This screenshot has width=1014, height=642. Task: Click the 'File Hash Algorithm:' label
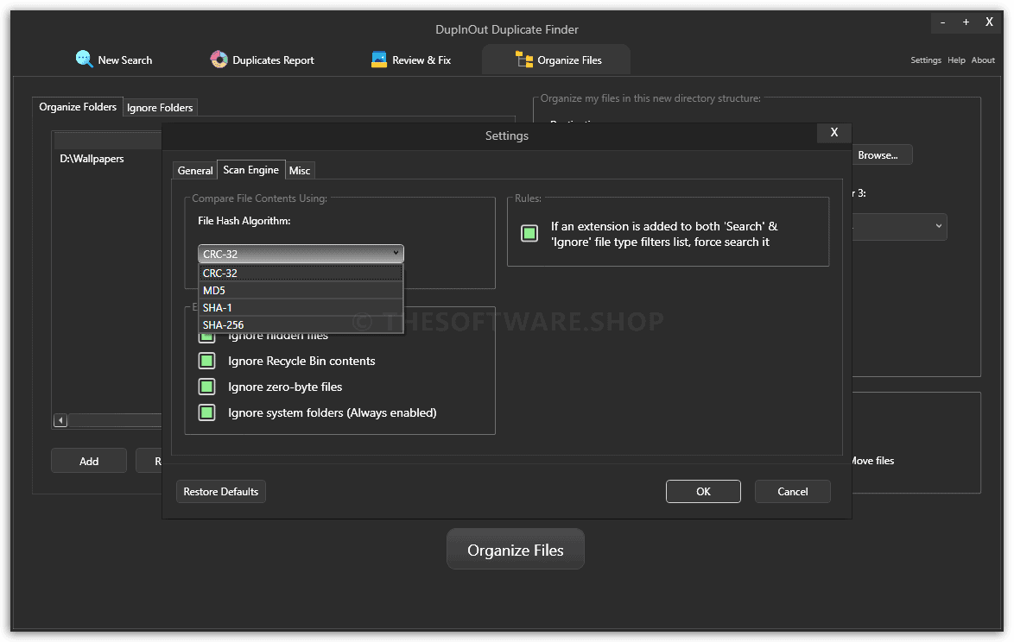[x=244, y=221]
